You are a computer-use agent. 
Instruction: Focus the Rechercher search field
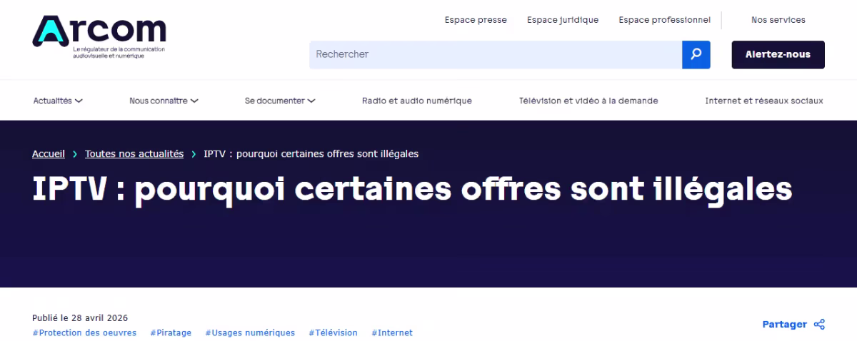(x=496, y=54)
